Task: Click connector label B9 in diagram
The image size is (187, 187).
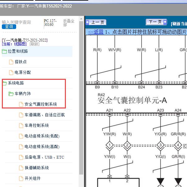Action: coord(97,87)
